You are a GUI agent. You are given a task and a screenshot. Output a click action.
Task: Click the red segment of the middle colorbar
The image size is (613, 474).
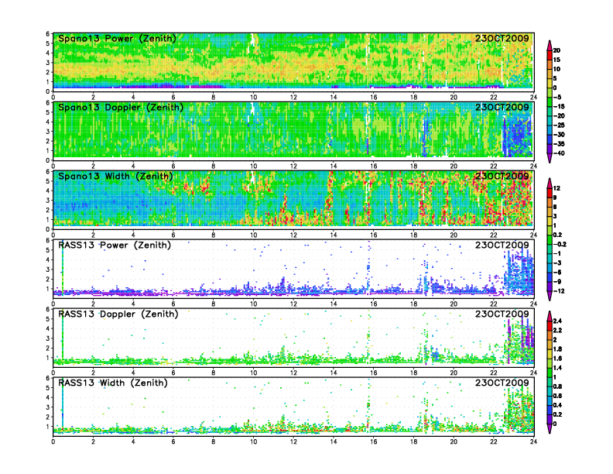(550, 192)
